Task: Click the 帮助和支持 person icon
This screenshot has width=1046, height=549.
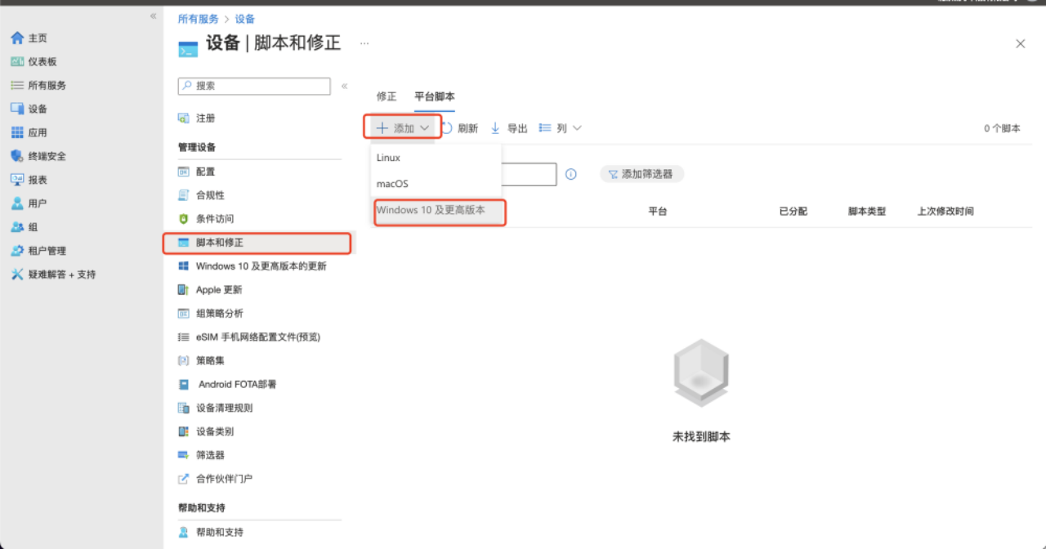Action: (x=184, y=533)
